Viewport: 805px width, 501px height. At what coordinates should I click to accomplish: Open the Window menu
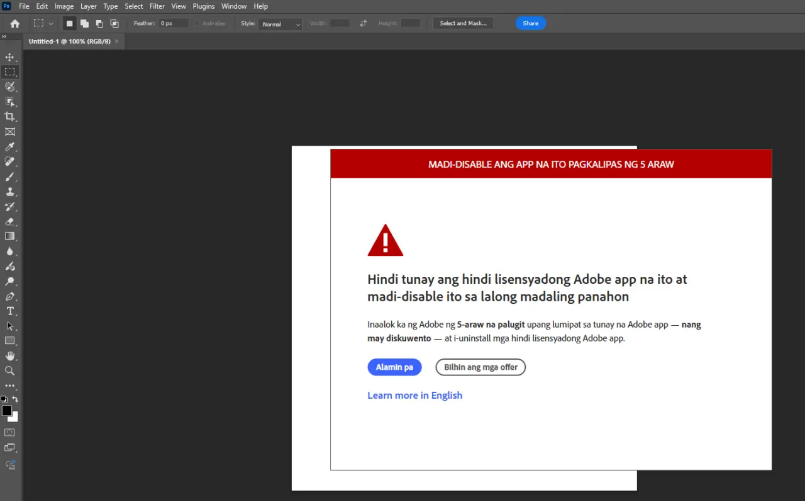pos(234,6)
